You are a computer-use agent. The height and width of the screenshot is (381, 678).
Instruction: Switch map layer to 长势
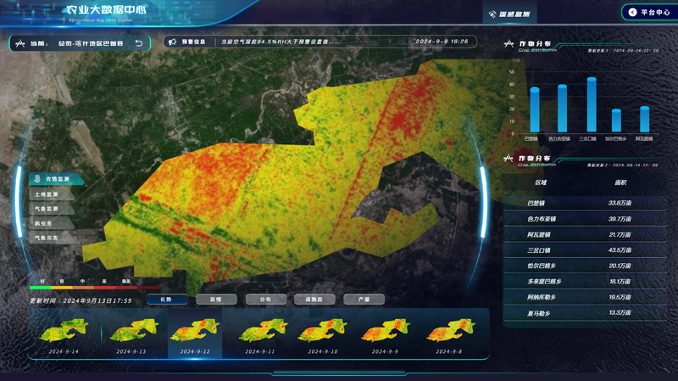pos(166,300)
